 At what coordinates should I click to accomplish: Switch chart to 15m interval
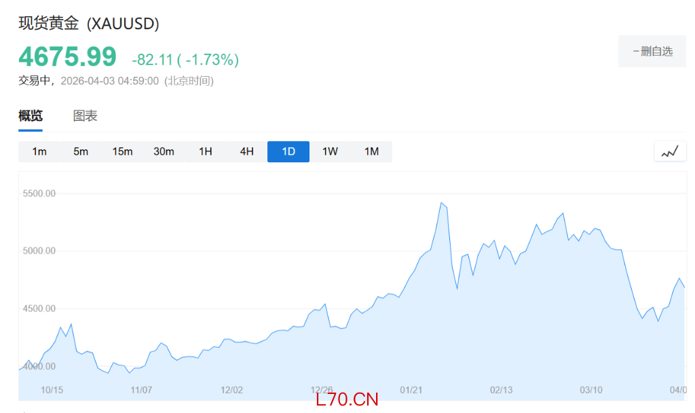pos(122,151)
